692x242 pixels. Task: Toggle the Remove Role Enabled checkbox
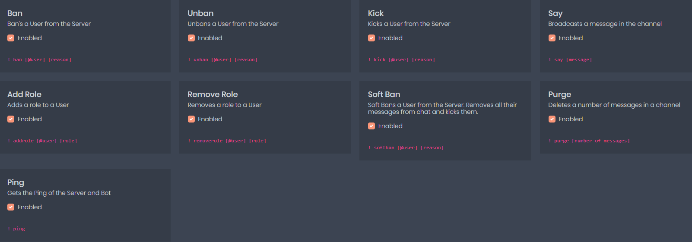pos(191,119)
